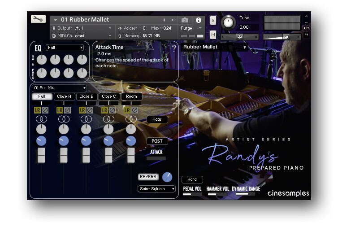Click the Full channel volume fader
This screenshot has width=338, height=227.
tap(41, 155)
